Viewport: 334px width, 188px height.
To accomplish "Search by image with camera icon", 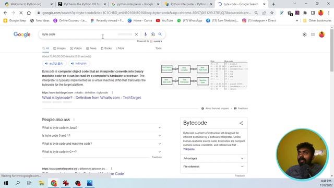I will point(153,34).
